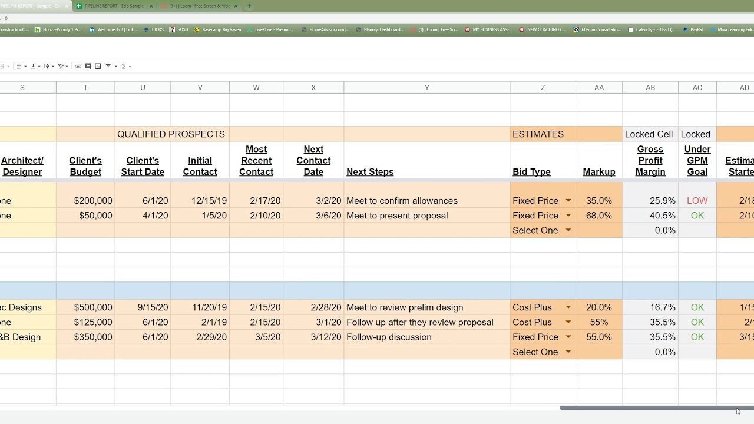Open the LinkedIn Welcome Ed bookmark
The image size is (754, 424).
(112, 29)
